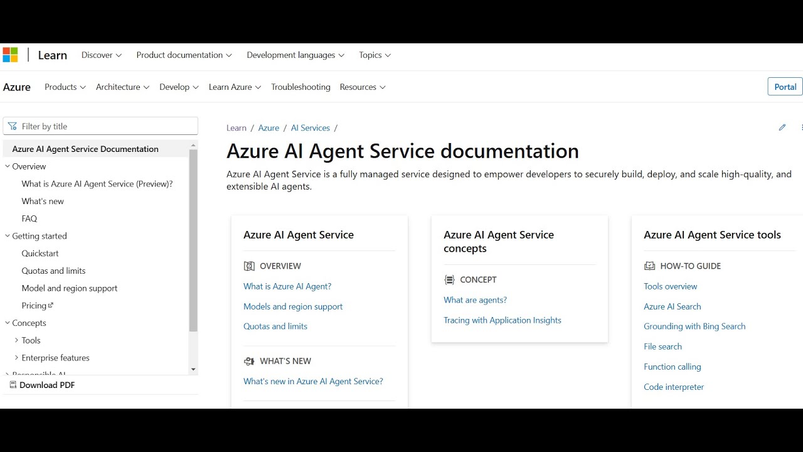
Task: Expand the Enterprise features tree node
Action: [x=16, y=358]
